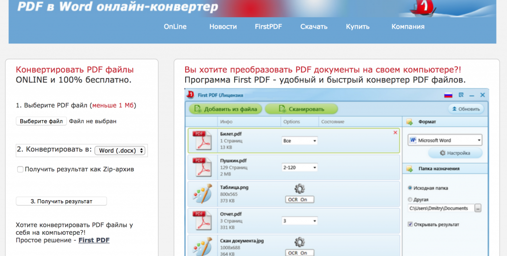Click the Сканировать button
Viewport: 507px width, 256px height.
coord(302,109)
